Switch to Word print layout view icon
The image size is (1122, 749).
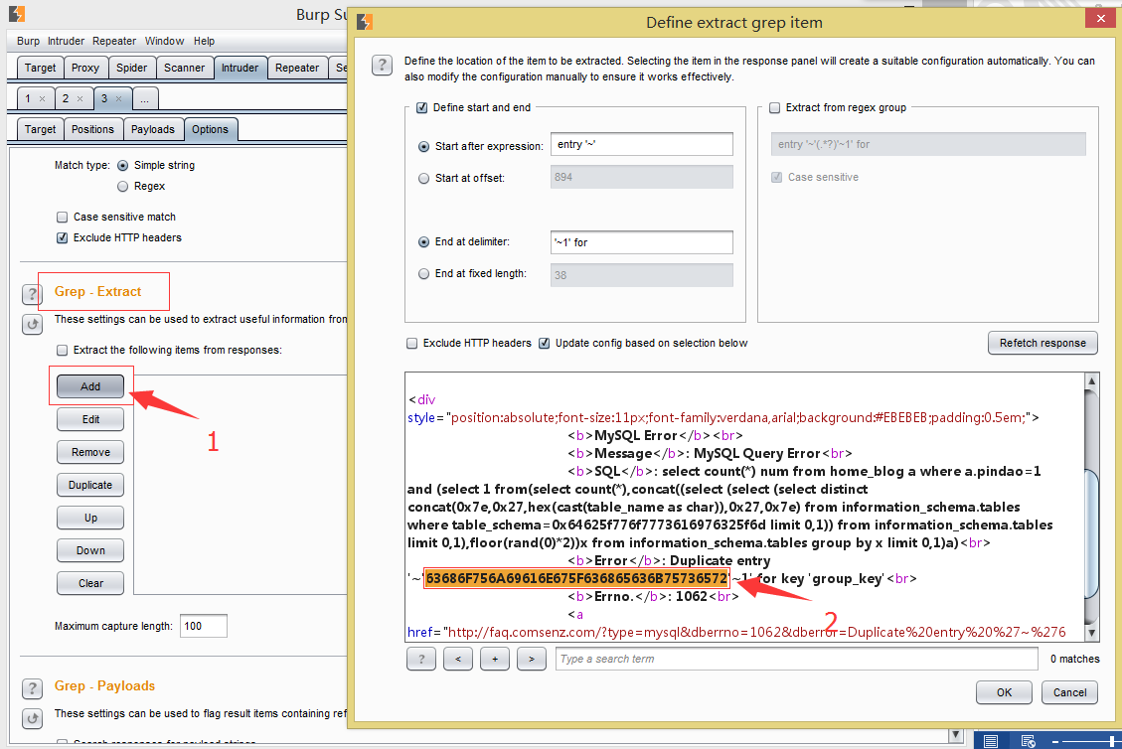(x=991, y=741)
